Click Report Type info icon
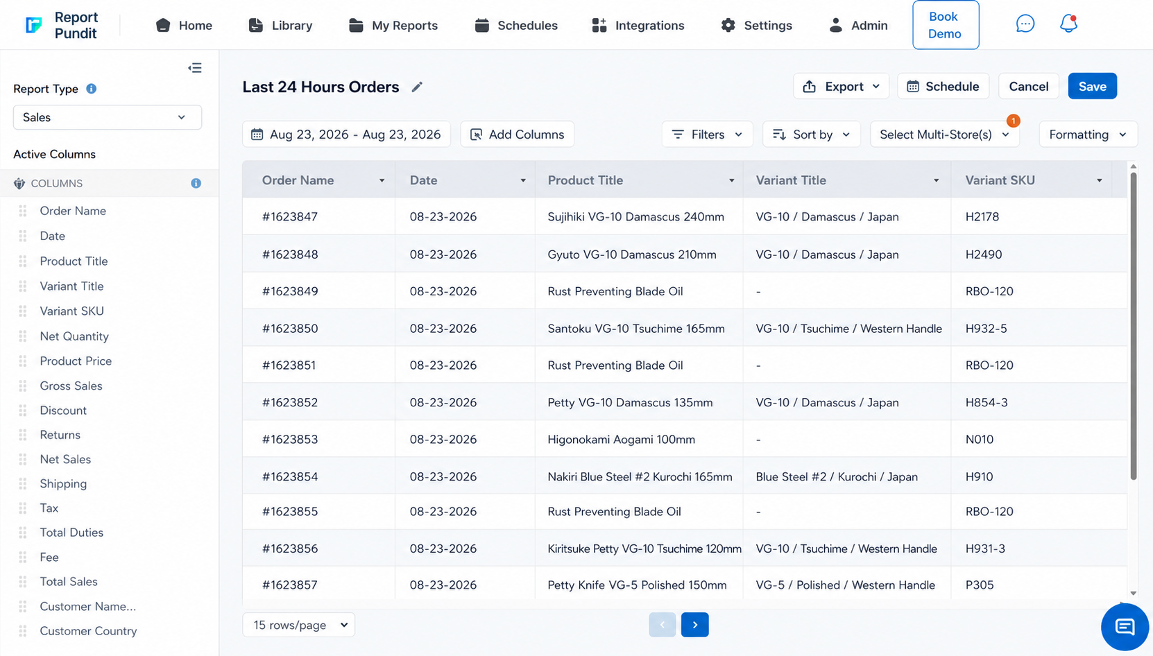Viewport: 1153px width, 656px height. click(x=91, y=89)
